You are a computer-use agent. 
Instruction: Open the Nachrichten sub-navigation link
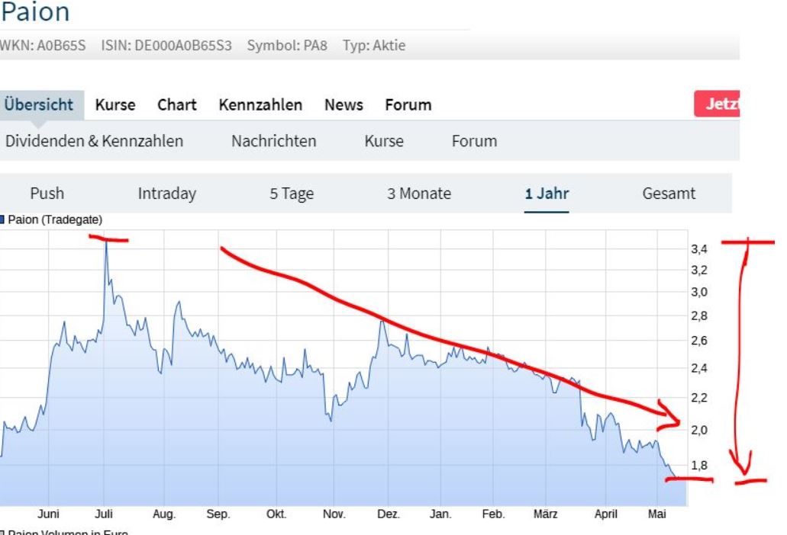tap(273, 141)
